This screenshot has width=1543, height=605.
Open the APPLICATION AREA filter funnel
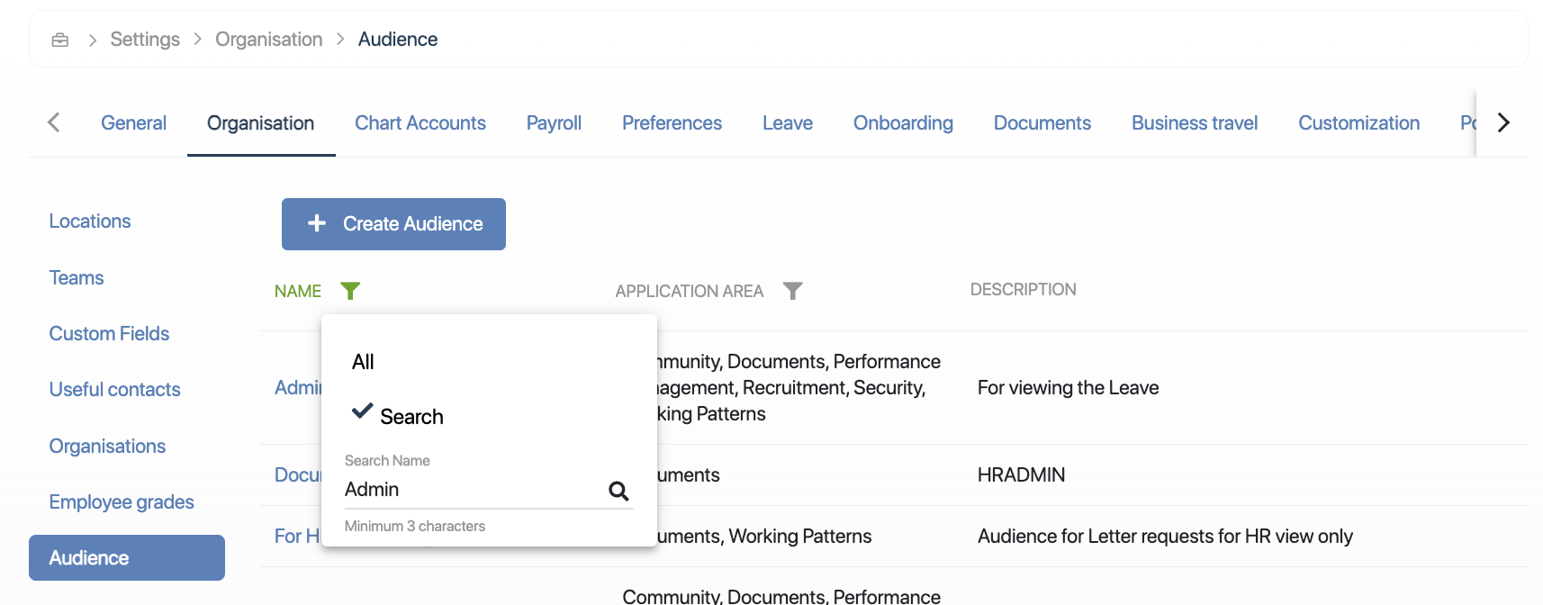pos(792,291)
